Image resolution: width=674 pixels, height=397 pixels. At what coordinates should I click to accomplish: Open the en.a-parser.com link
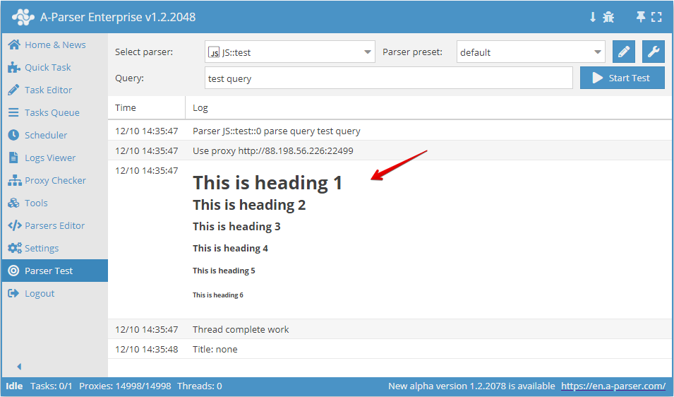coord(613,386)
